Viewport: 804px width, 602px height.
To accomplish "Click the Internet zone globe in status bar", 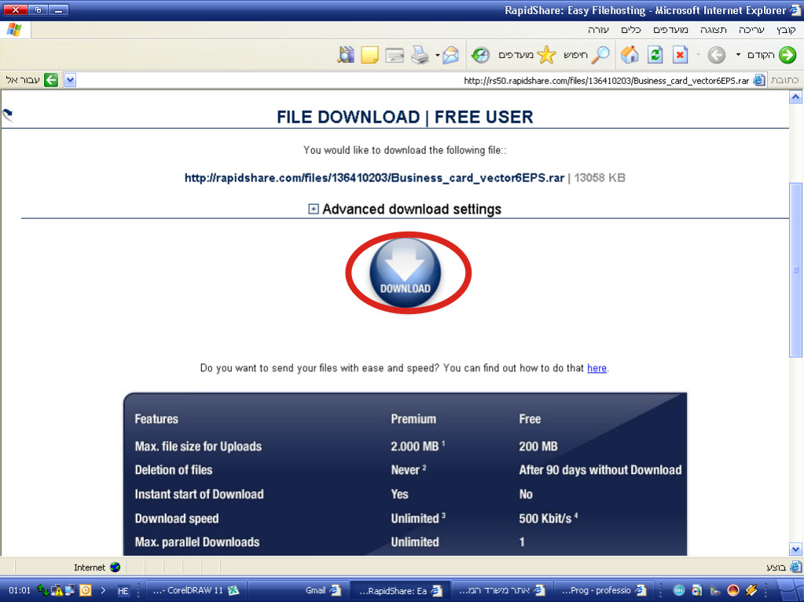I will tap(115, 567).
